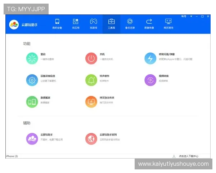The height and width of the screenshot is (173, 216).
Task: Start the green 数据搬家 data transfer tool
Action: click(x=32, y=102)
